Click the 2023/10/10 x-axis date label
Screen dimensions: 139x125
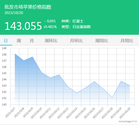(x=36, y=113)
